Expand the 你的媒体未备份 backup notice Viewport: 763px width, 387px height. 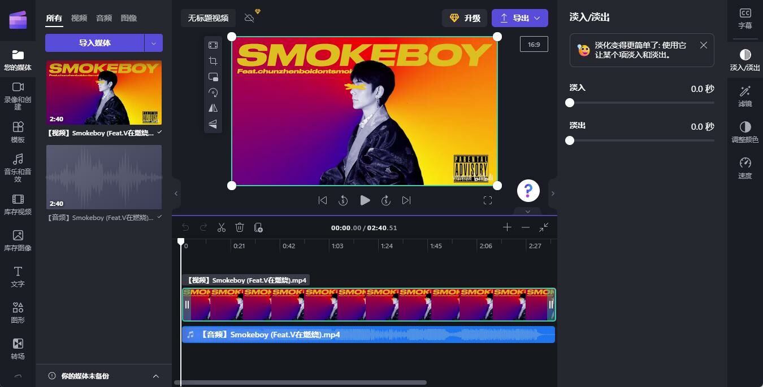point(156,376)
